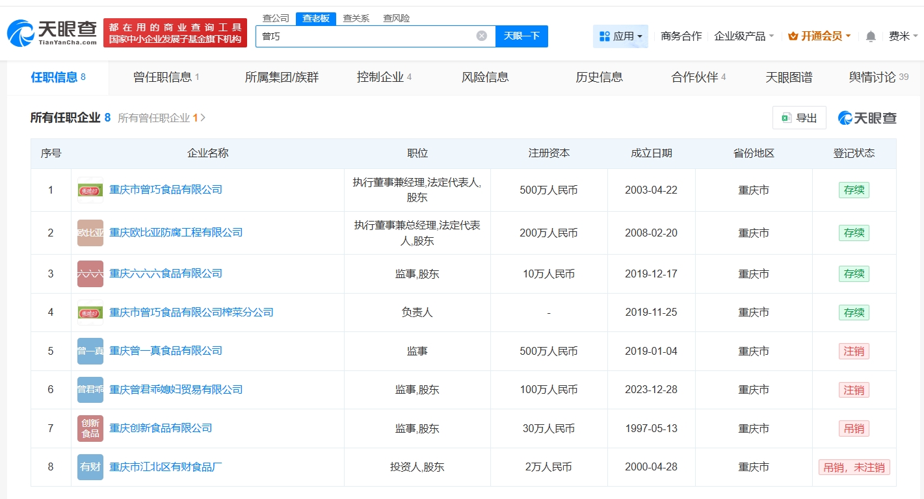Click the 有财 company logo icon
The height and width of the screenshot is (499, 924).
coord(90,467)
